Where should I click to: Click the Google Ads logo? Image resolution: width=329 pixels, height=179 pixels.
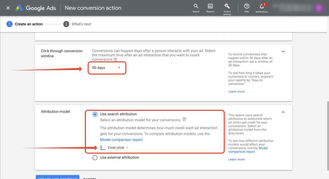[36, 8]
